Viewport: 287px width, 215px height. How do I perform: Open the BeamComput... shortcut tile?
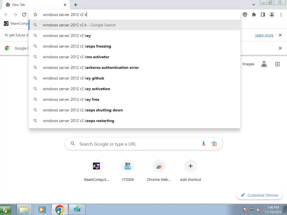(x=96, y=170)
